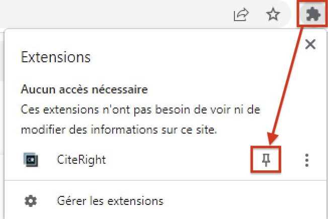Click the separator line above Gérer les extensions

(x=165, y=180)
